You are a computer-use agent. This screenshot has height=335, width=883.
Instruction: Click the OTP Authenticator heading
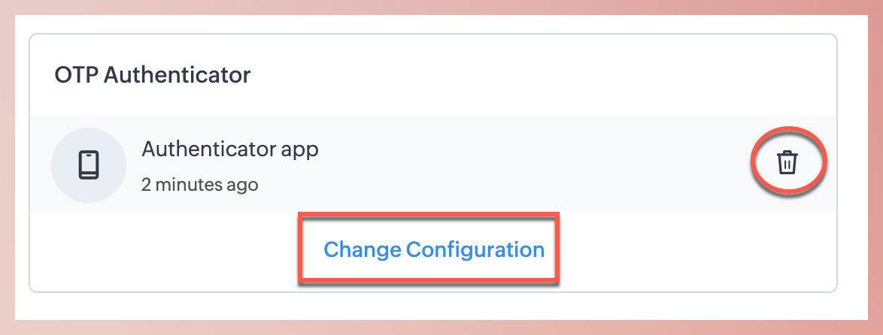(x=152, y=75)
